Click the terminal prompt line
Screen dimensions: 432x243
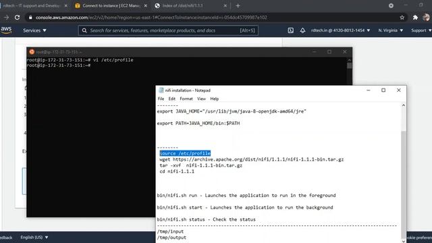(59, 65)
